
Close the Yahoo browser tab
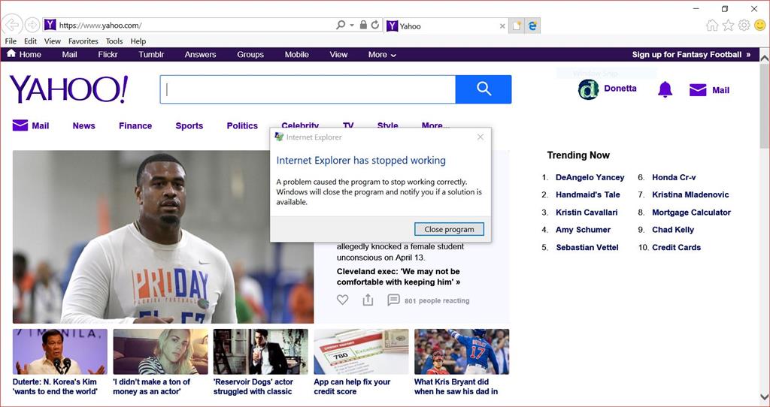(502, 26)
